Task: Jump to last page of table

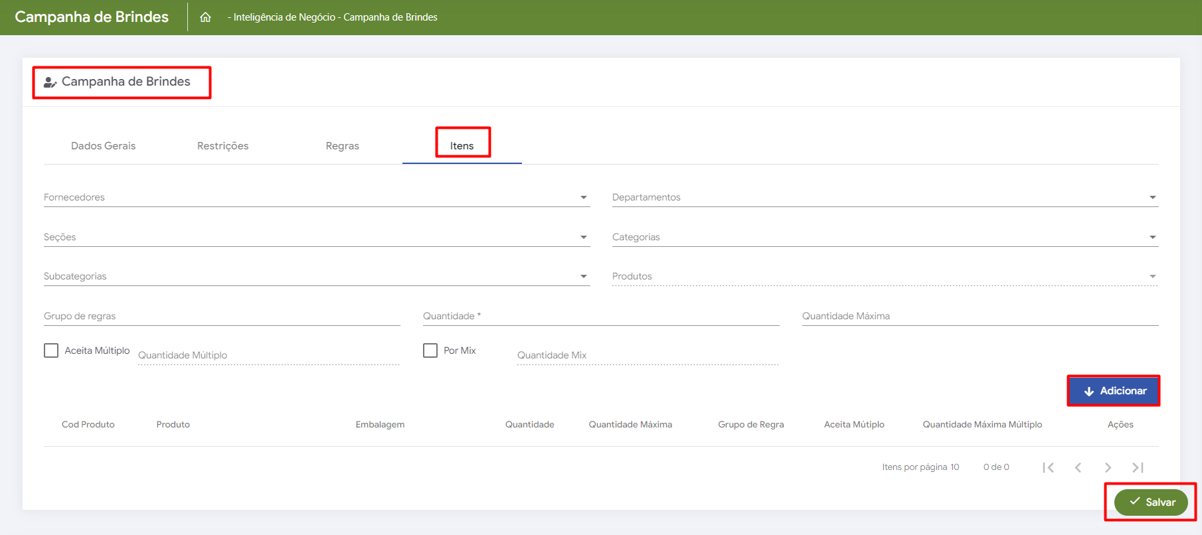Action: click(x=1138, y=467)
